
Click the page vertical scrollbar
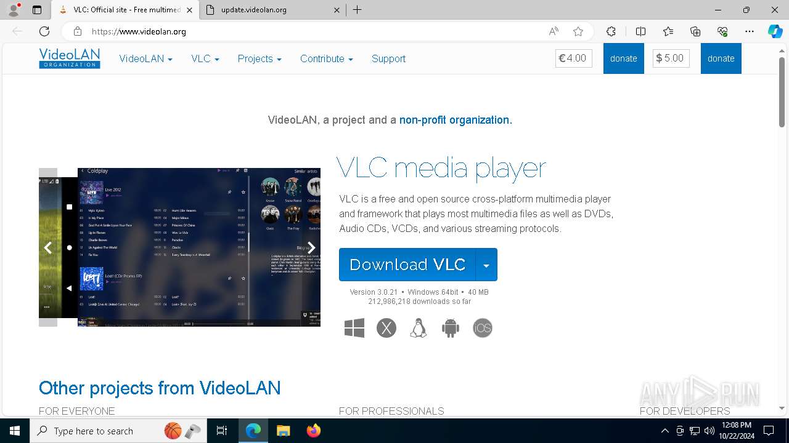point(782,94)
